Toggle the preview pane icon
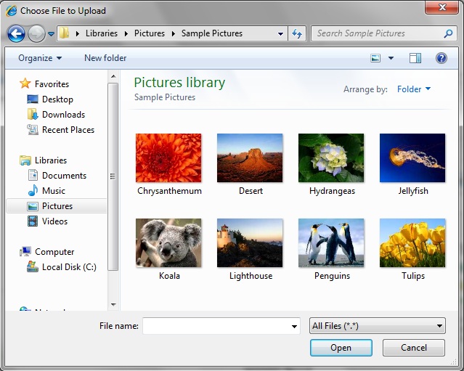 415,58
